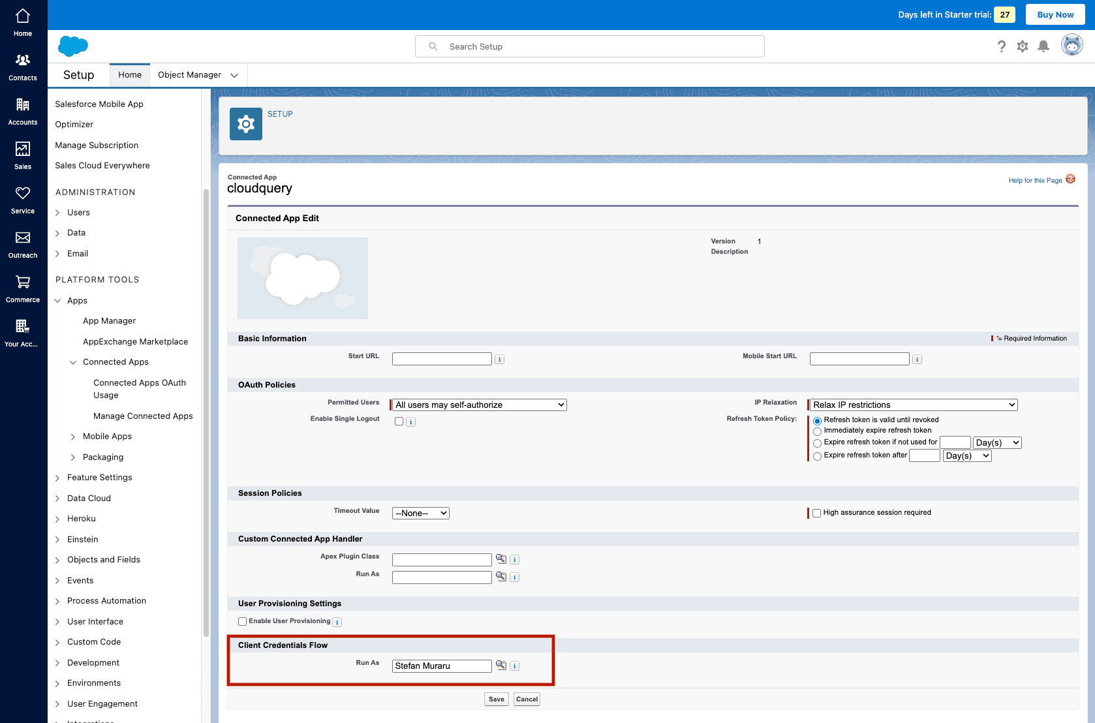Tick Enable User Provisioning checkbox

242,622
